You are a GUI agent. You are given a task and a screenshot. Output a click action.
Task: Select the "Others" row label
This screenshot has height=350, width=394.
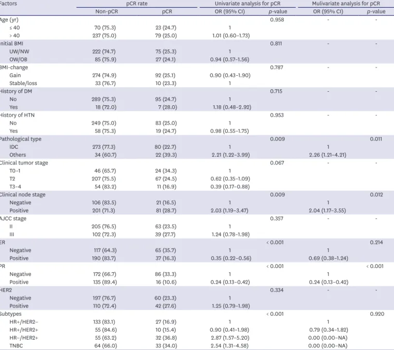(18, 155)
